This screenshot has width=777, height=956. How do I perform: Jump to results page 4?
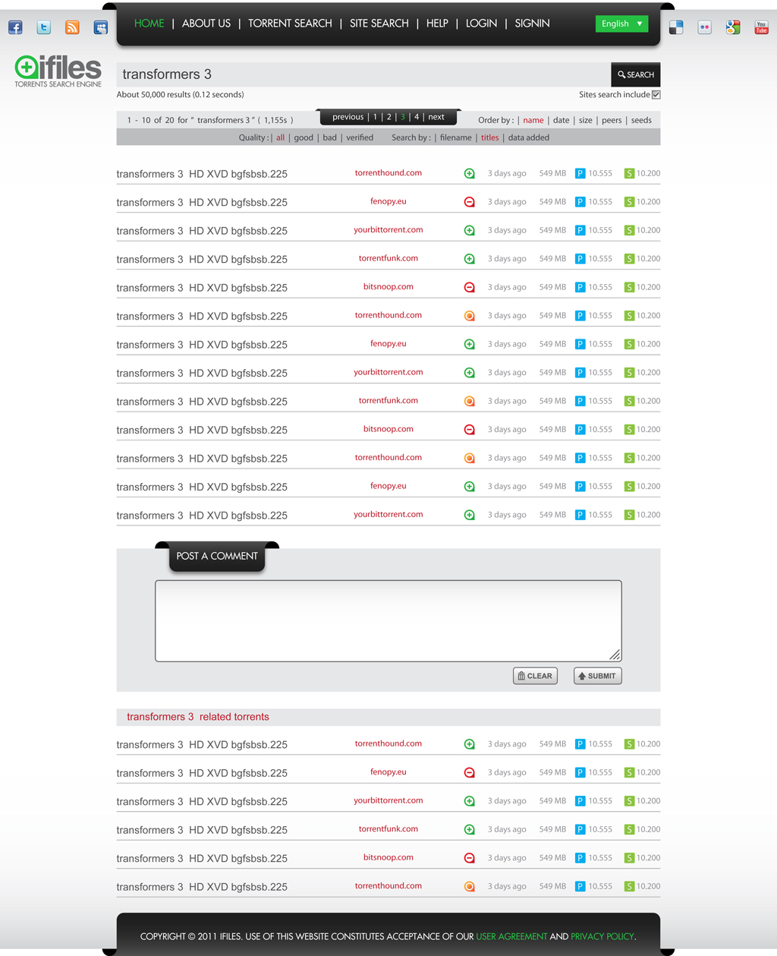click(417, 117)
